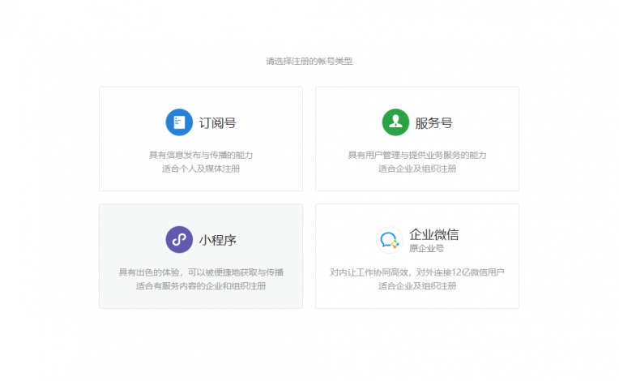Viewport: 619px width, 381px height.
Task: Click 适合企业及组织注册 under 企业微信
Action: click(x=417, y=286)
